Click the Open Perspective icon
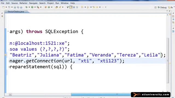The height and width of the screenshot is (98, 175). click(x=156, y=7)
